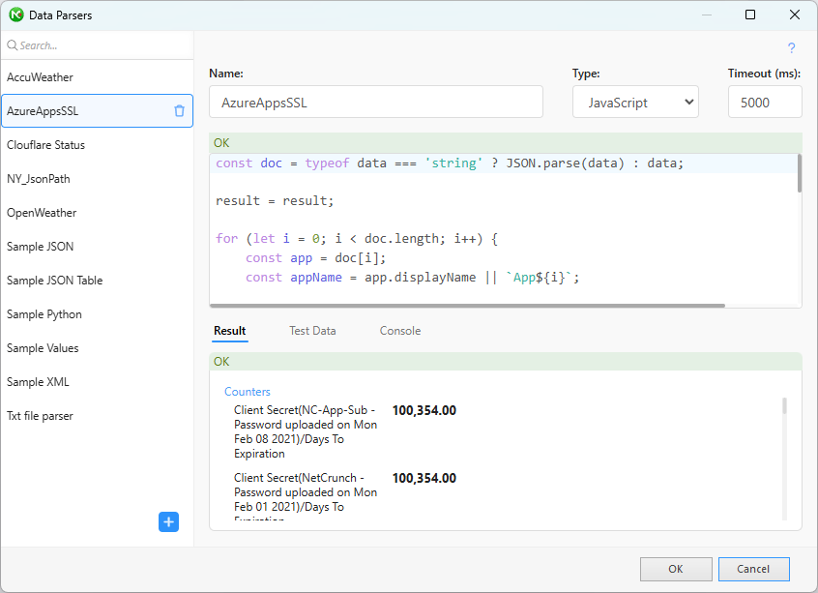Click the NetCrunch client secret counter

coord(306,498)
